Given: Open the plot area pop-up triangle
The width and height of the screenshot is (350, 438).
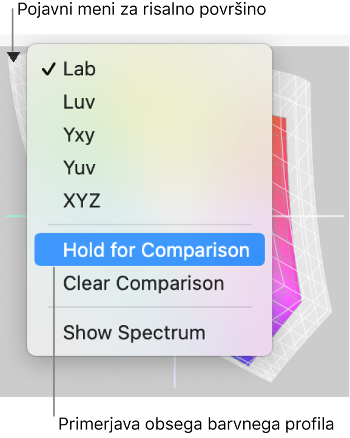Looking at the screenshot, I should click(x=13, y=57).
